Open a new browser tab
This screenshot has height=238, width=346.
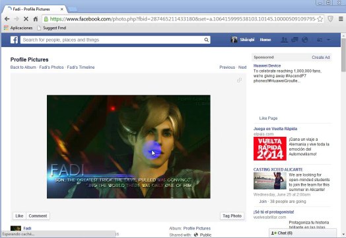click(x=73, y=9)
